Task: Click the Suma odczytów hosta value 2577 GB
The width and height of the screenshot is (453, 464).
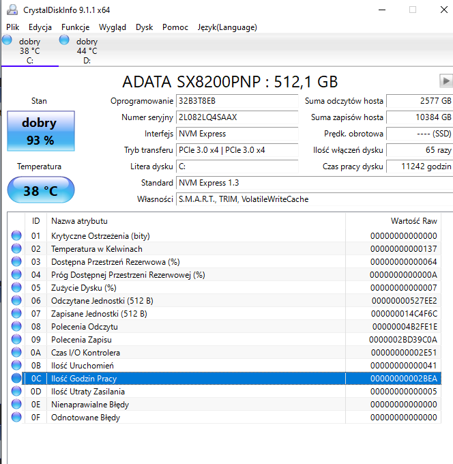Action: pyautogui.click(x=420, y=101)
